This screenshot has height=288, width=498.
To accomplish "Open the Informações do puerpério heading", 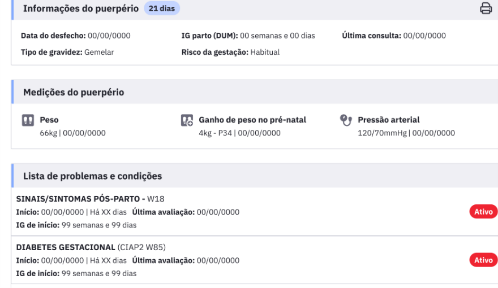I will tap(81, 8).
